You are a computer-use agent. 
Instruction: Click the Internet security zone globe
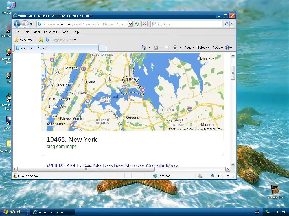tap(156, 176)
